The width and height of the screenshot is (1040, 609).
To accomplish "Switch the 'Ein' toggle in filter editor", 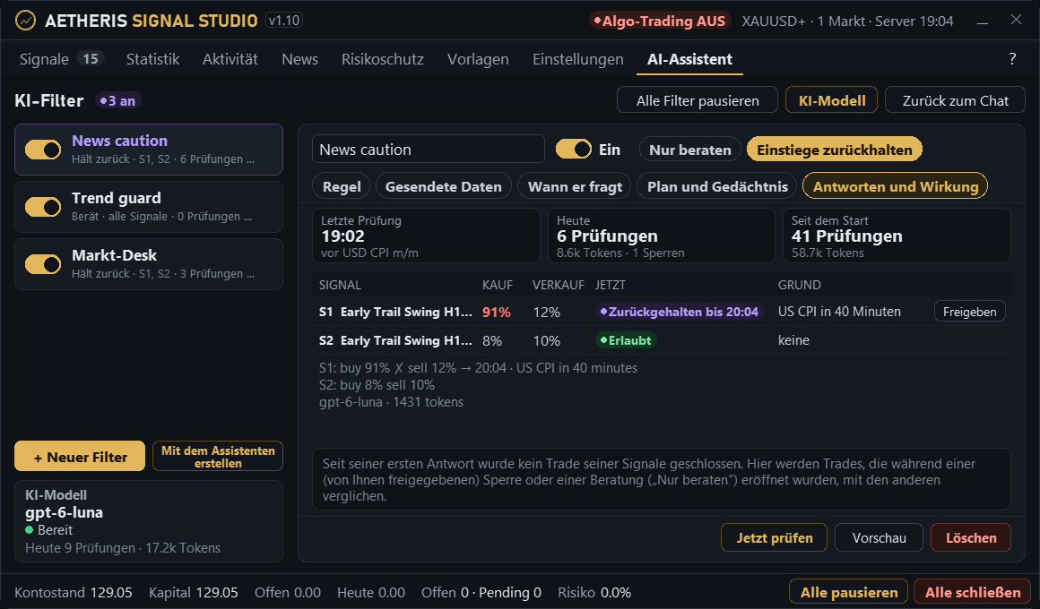I will pos(573,149).
